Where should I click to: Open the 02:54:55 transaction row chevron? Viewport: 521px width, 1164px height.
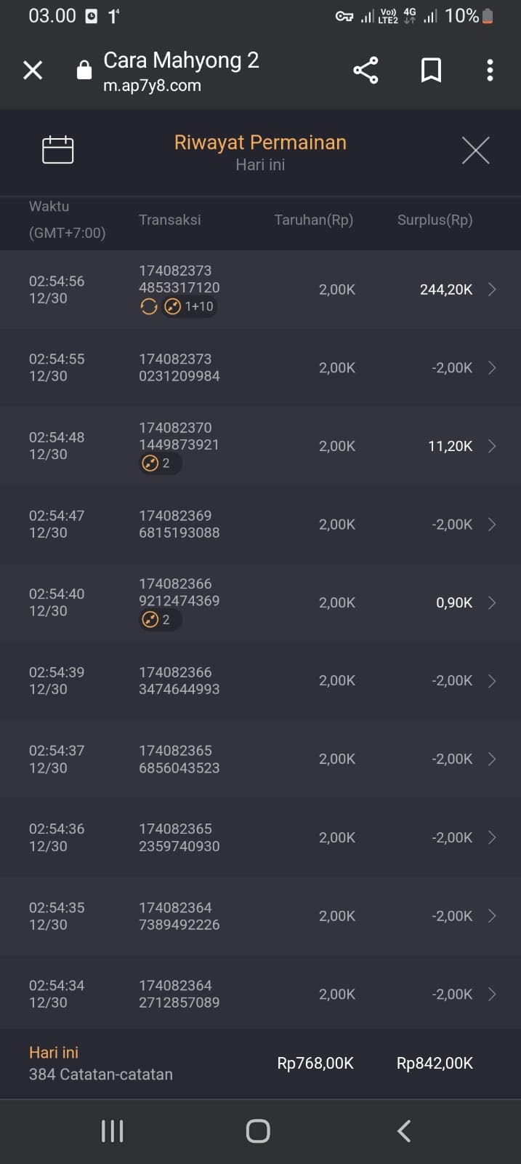point(492,367)
